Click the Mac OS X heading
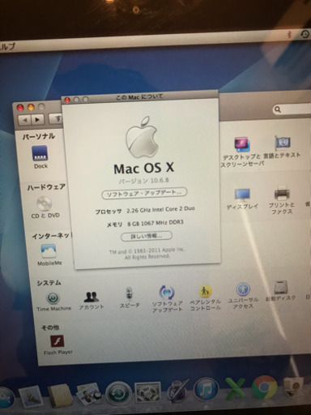 coord(143,168)
